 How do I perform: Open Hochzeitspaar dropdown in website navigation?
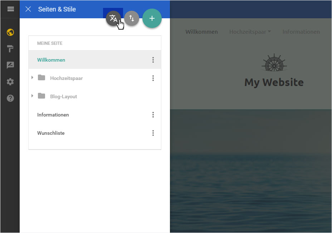(x=250, y=32)
